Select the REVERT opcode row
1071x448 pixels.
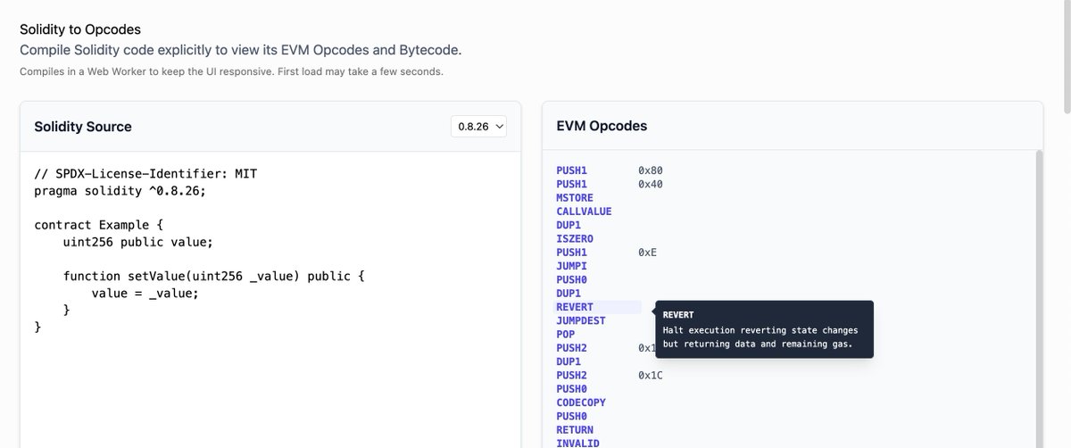pos(598,307)
